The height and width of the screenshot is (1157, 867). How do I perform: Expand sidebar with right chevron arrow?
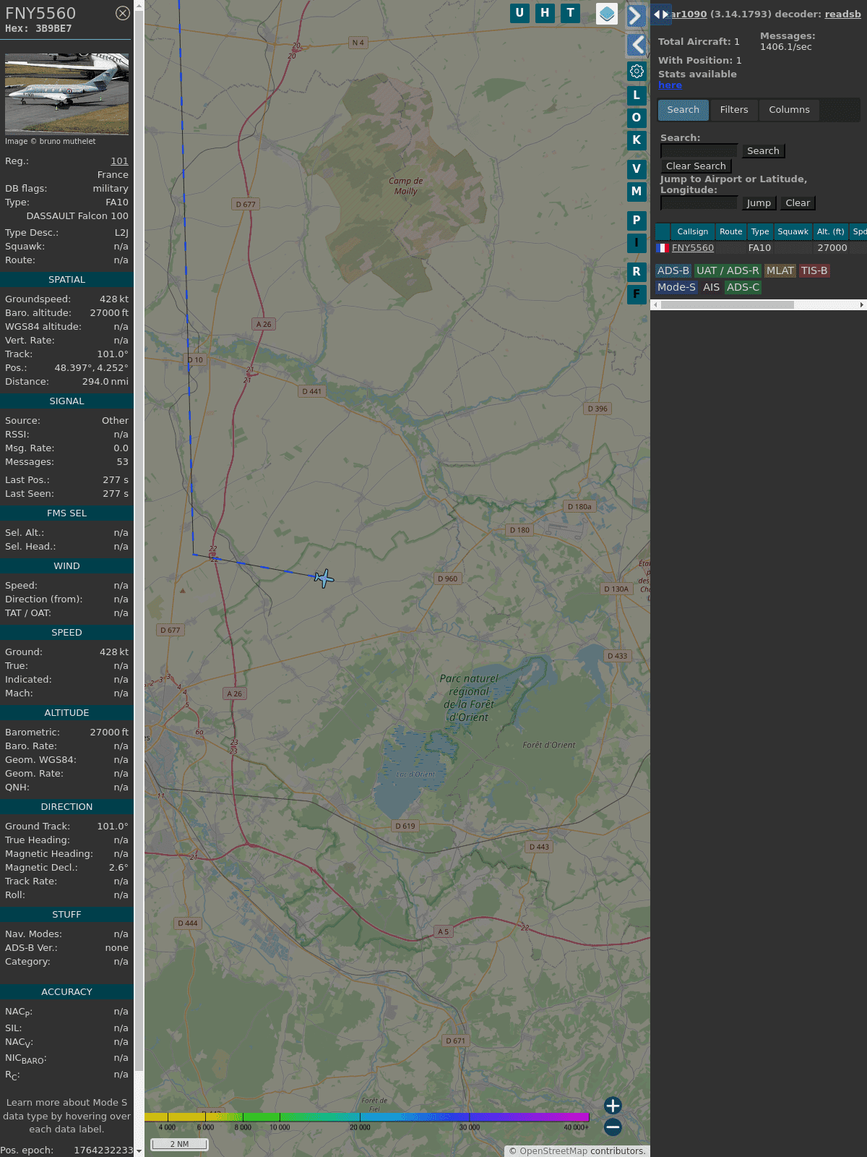[635, 16]
